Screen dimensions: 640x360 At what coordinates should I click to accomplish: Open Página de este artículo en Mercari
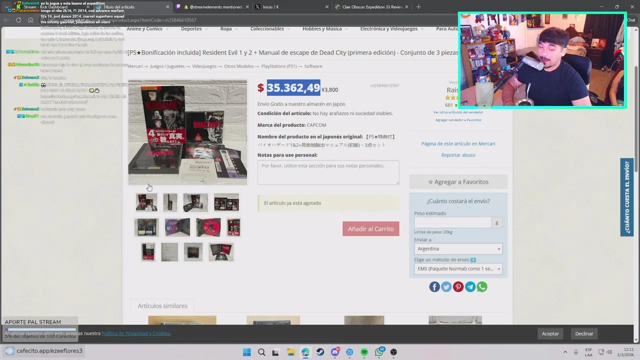click(x=458, y=143)
